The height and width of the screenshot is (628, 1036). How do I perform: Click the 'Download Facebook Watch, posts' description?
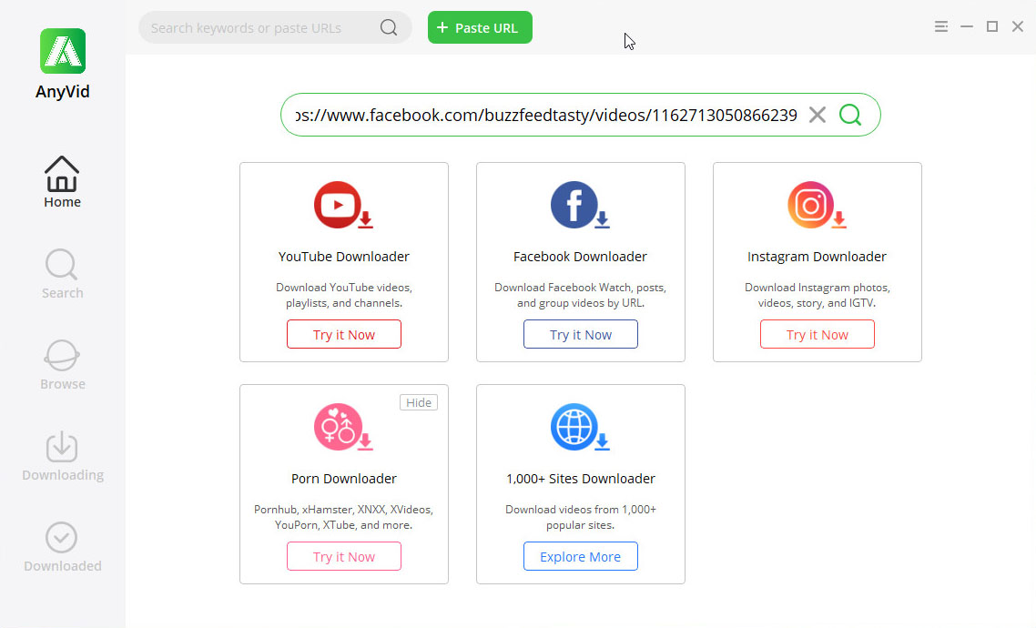[x=580, y=295]
